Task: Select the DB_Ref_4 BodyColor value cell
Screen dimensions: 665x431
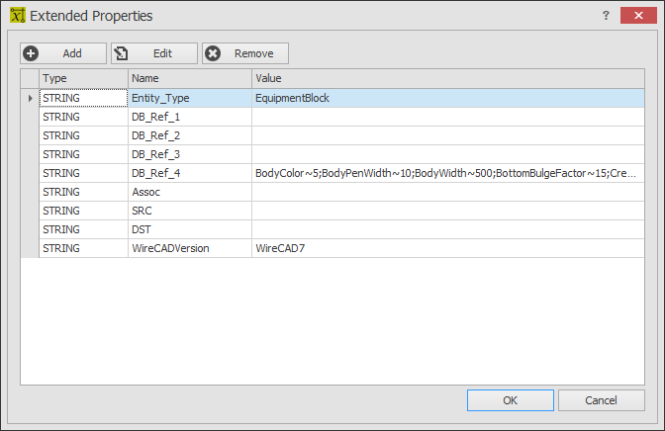Action: pyautogui.click(x=448, y=173)
